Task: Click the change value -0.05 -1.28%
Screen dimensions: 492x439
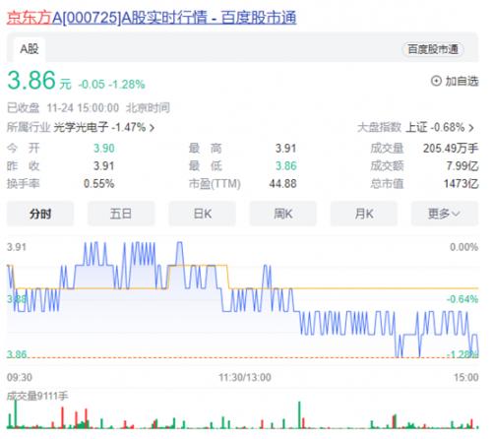Action: (x=111, y=85)
